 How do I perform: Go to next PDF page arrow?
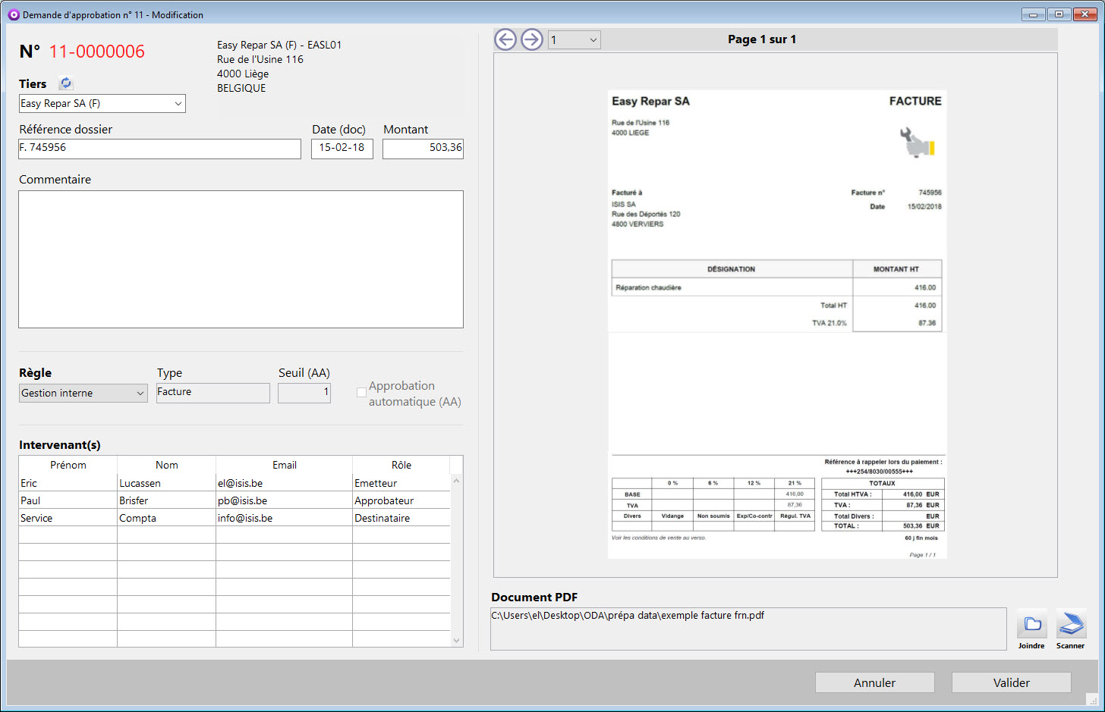(x=532, y=39)
